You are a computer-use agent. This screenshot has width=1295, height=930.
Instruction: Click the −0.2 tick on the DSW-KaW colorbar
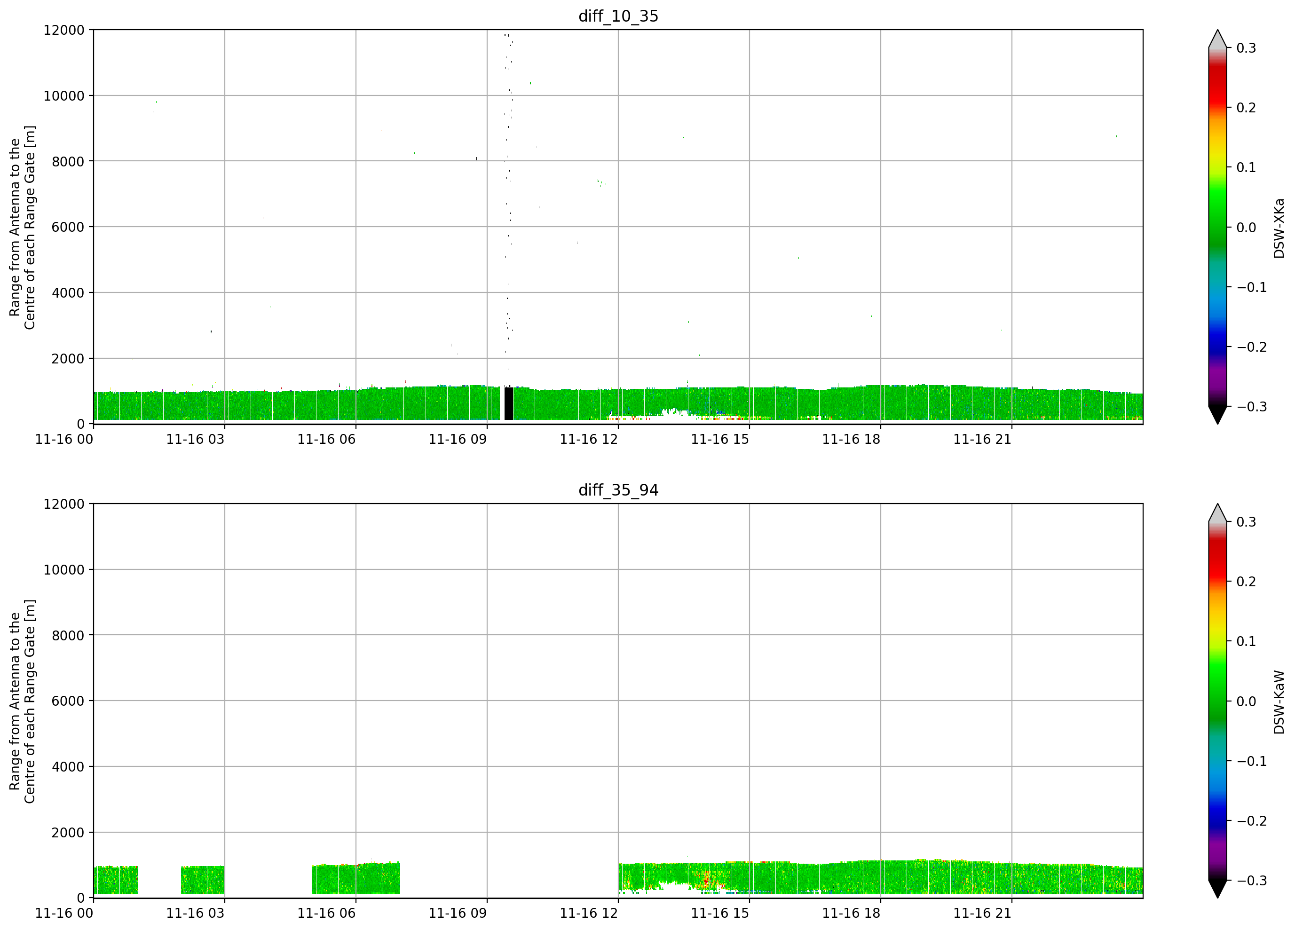coord(1252,821)
